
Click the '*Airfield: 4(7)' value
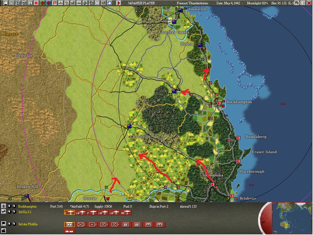pyautogui.click(x=79, y=206)
